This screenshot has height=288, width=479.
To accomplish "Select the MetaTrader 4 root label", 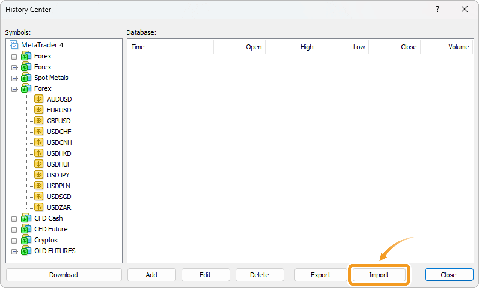I will pyautogui.click(x=42, y=45).
